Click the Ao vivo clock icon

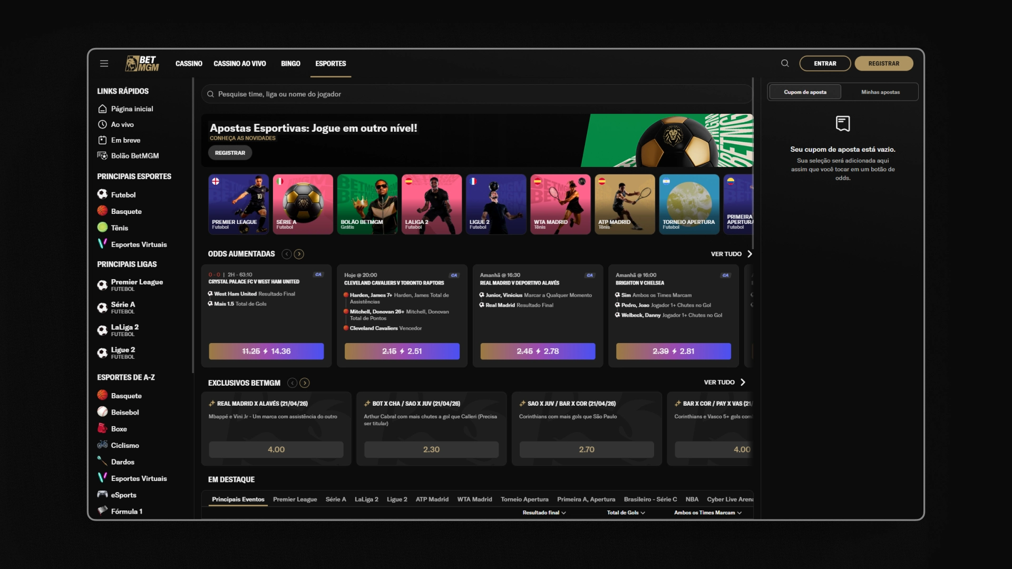pos(102,124)
